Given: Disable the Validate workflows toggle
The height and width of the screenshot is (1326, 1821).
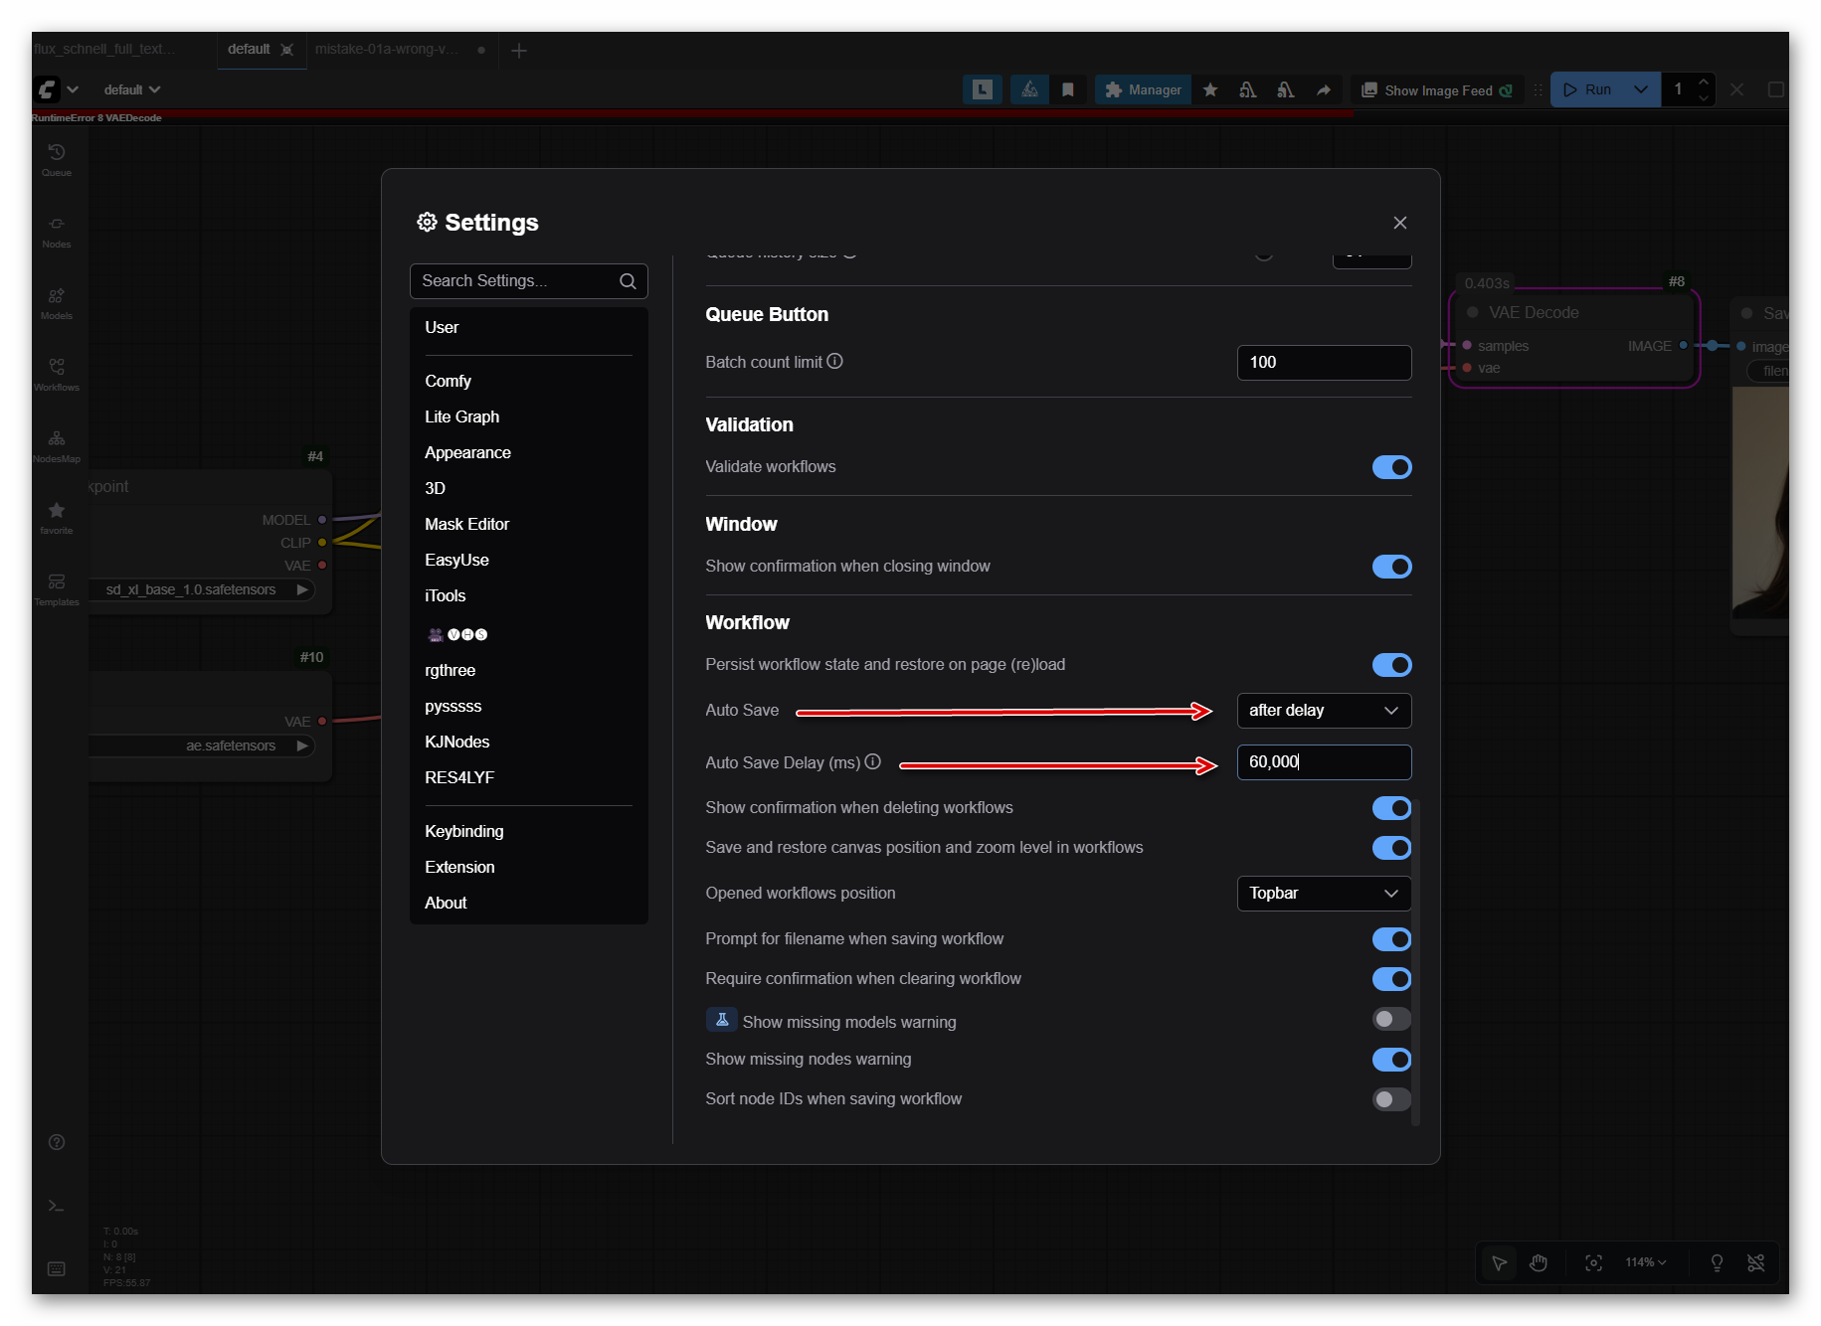Looking at the screenshot, I should [x=1391, y=467].
